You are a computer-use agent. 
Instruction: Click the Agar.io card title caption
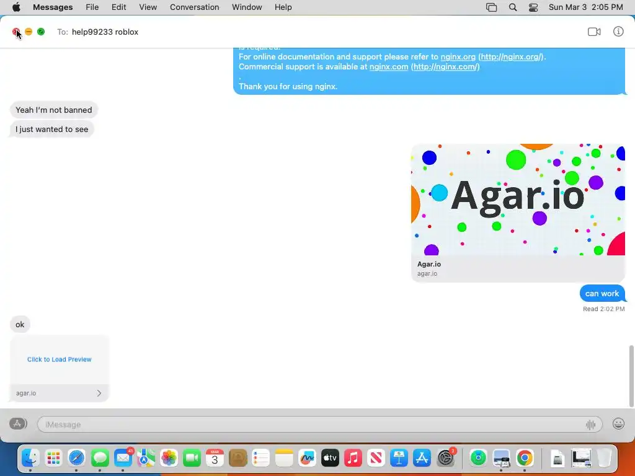(x=429, y=264)
